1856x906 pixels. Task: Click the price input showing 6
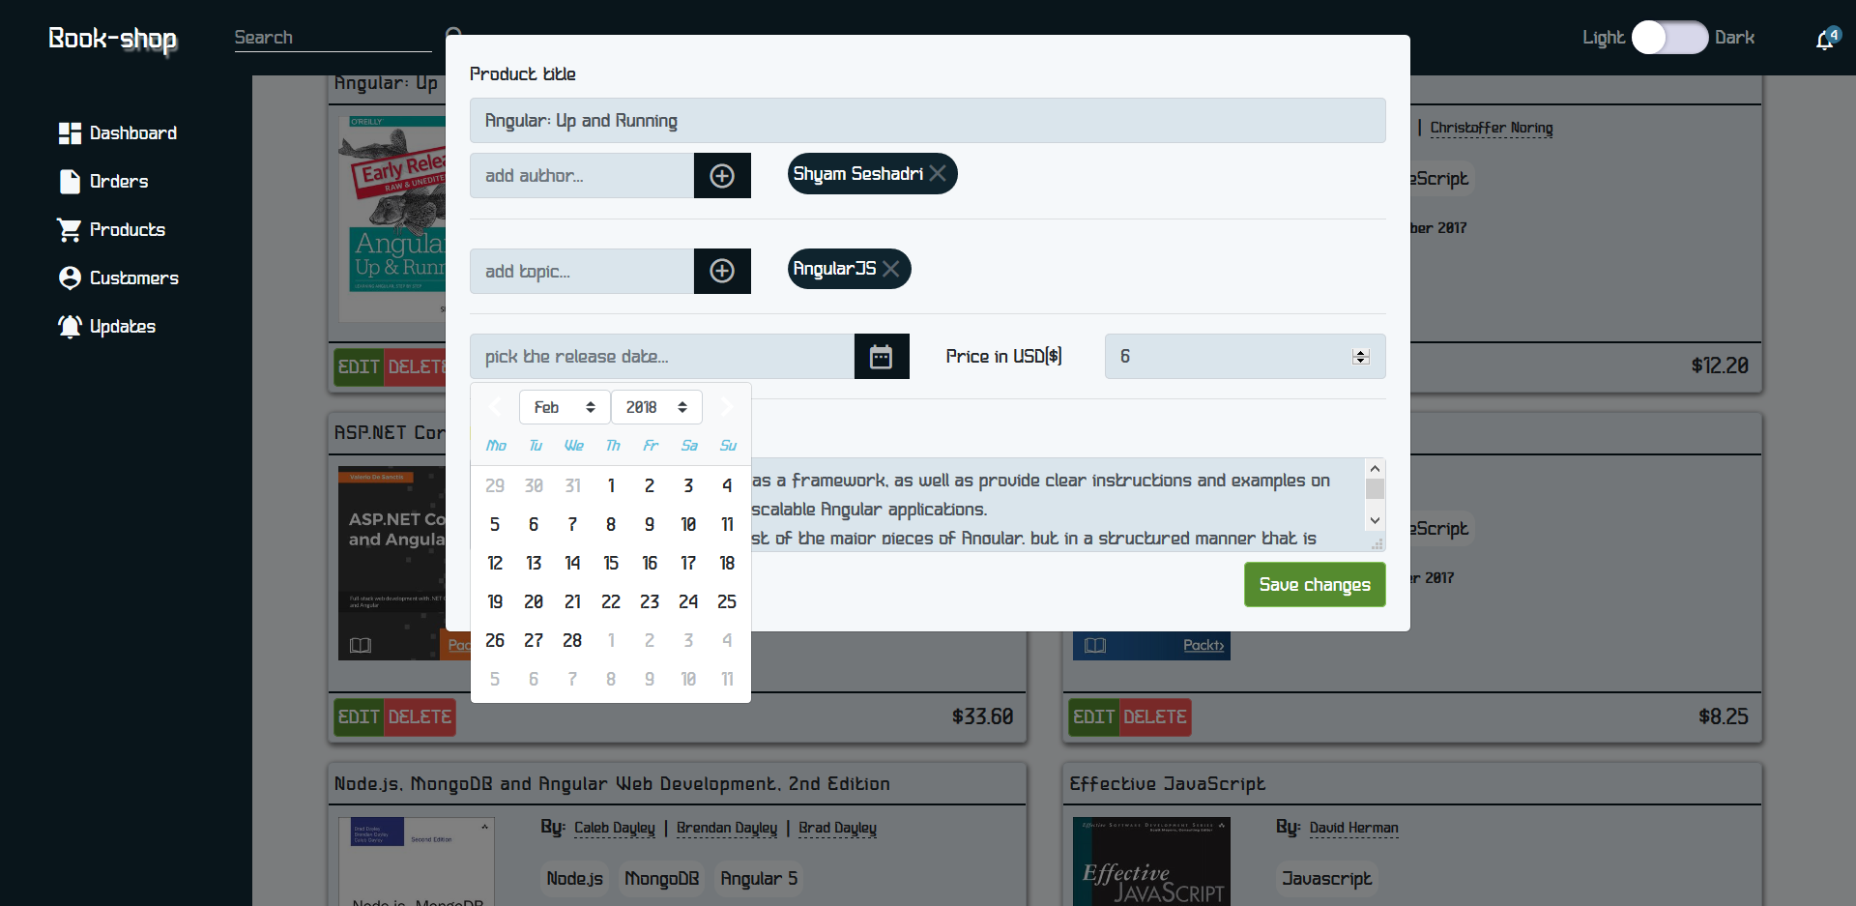tap(1245, 357)
